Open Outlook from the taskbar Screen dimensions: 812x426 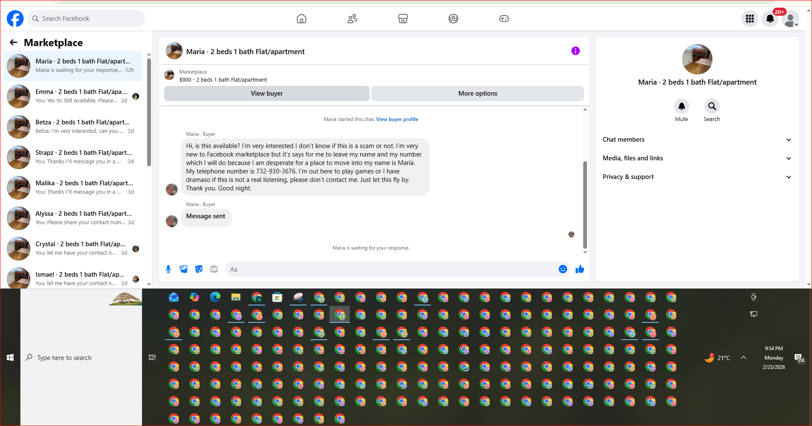(x=174, y=297)
